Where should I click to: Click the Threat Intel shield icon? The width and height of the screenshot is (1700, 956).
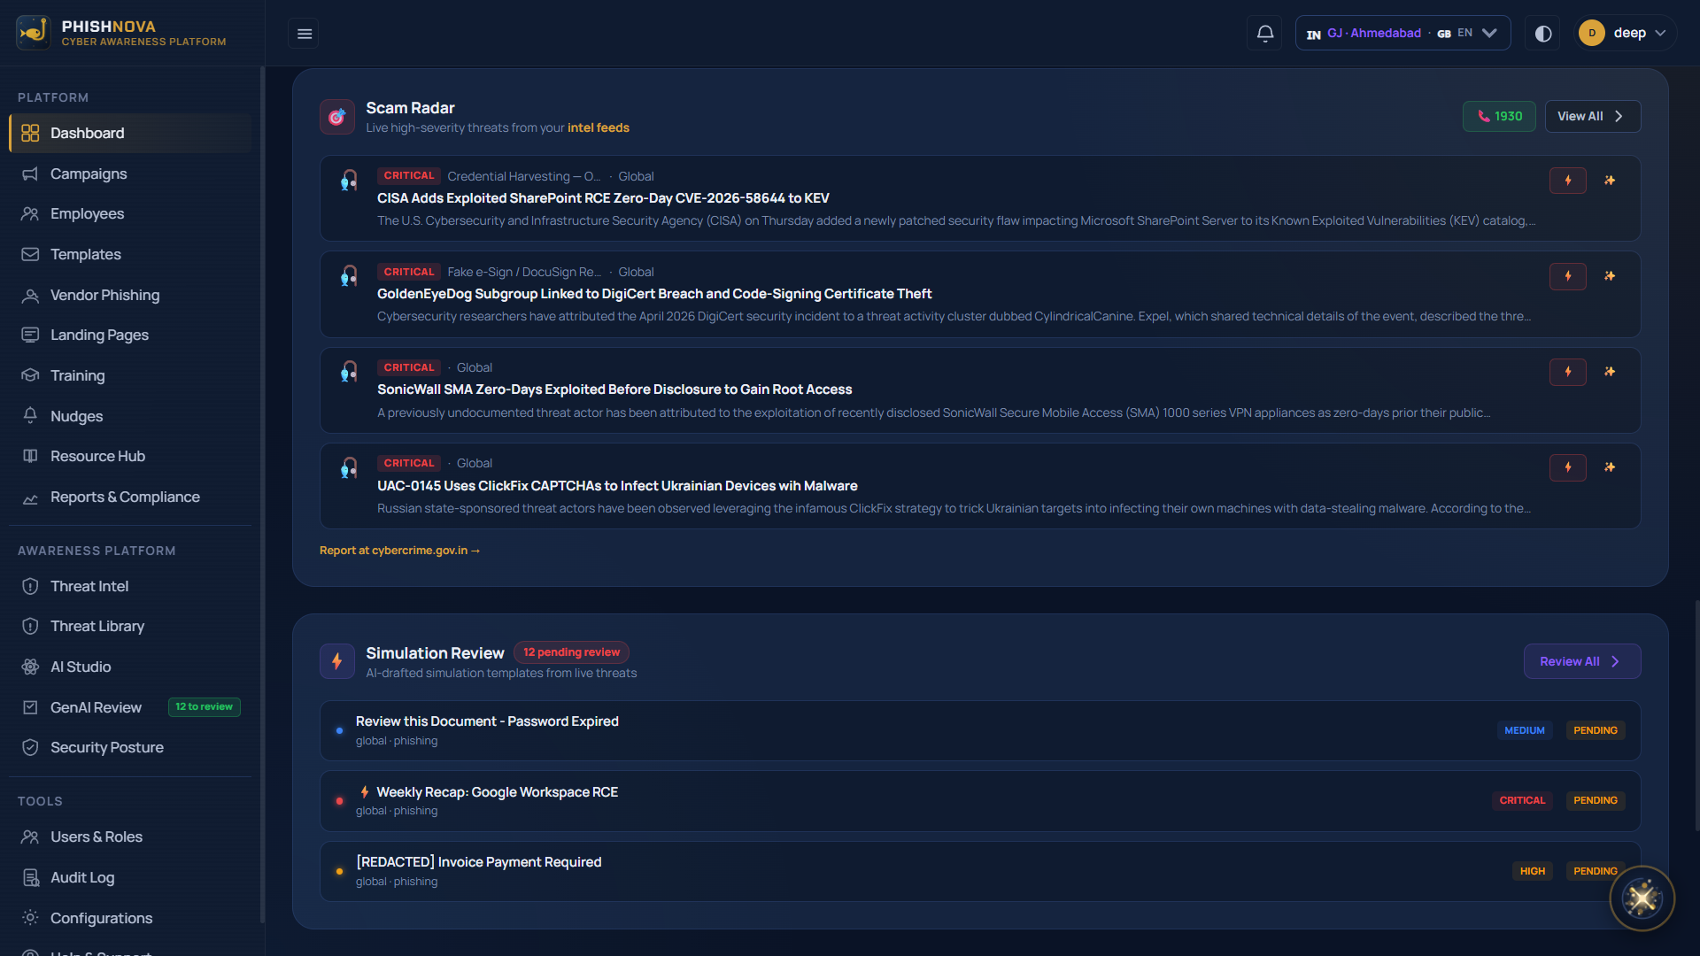30,586
